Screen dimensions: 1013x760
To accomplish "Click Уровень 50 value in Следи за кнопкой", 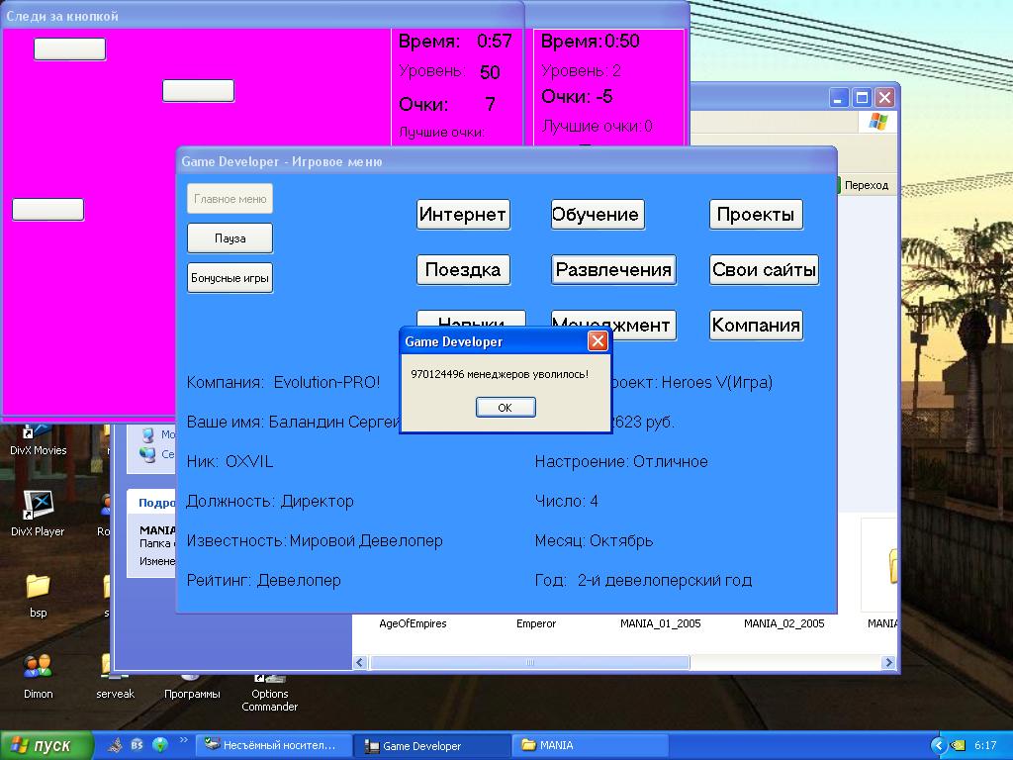I will point(490,71).
